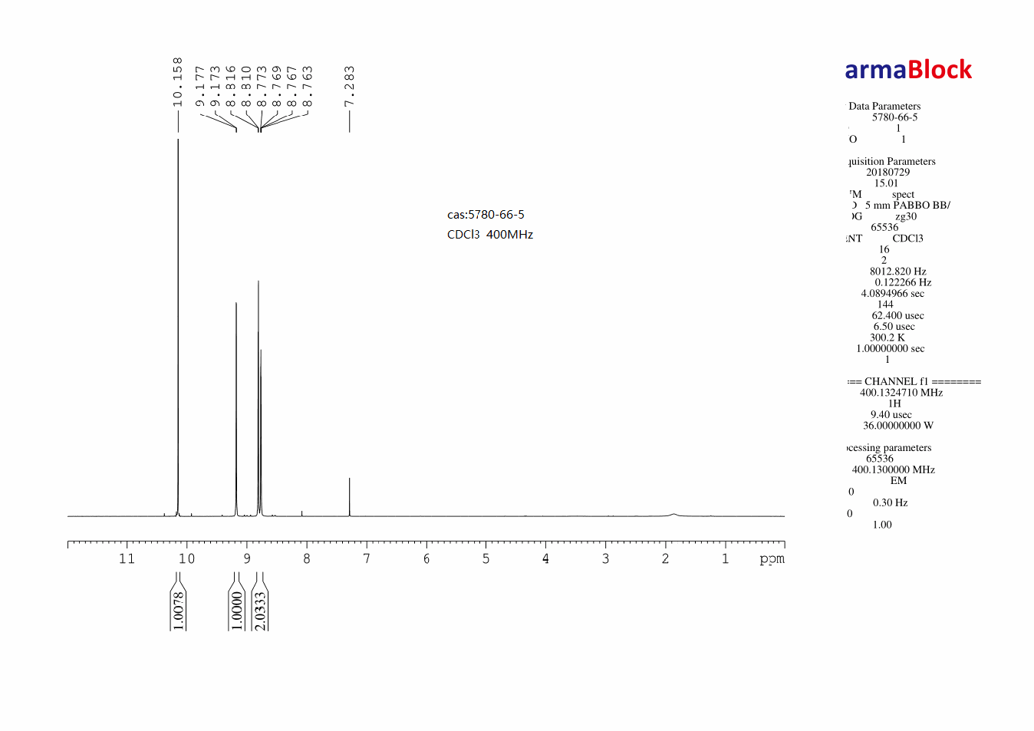Click the frequency 400.1324710 MHz
The image size is (1034, 731).
901,393
